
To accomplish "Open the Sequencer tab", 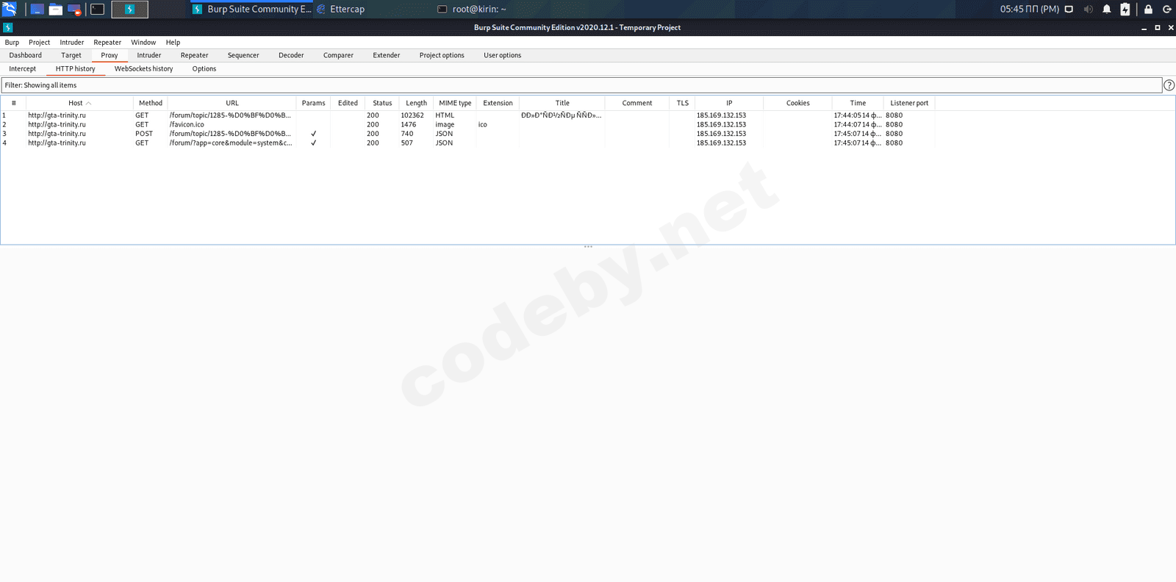I will [x=243, y=55].
